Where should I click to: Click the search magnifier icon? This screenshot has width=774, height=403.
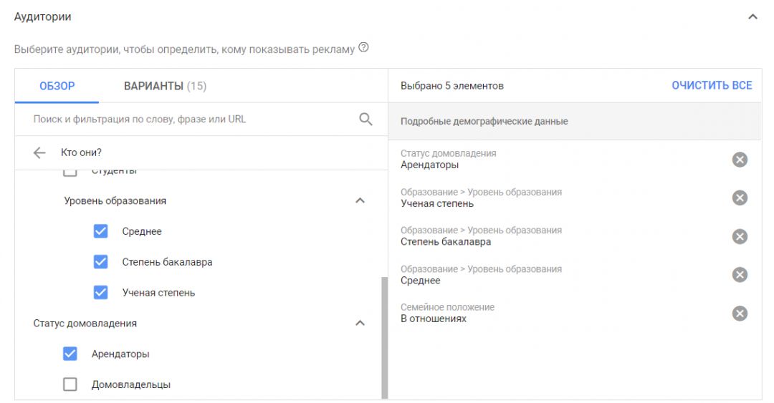[365, 119]
